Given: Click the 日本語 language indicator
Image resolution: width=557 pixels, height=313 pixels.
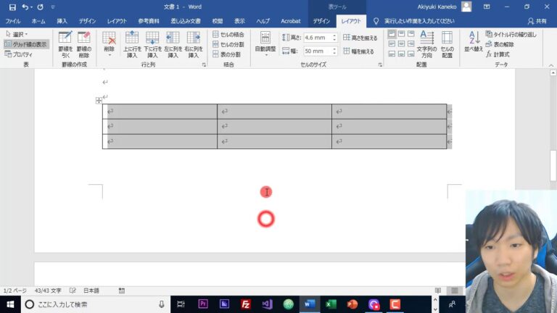Looking at the screenshot, I should (x=91, y=291).
